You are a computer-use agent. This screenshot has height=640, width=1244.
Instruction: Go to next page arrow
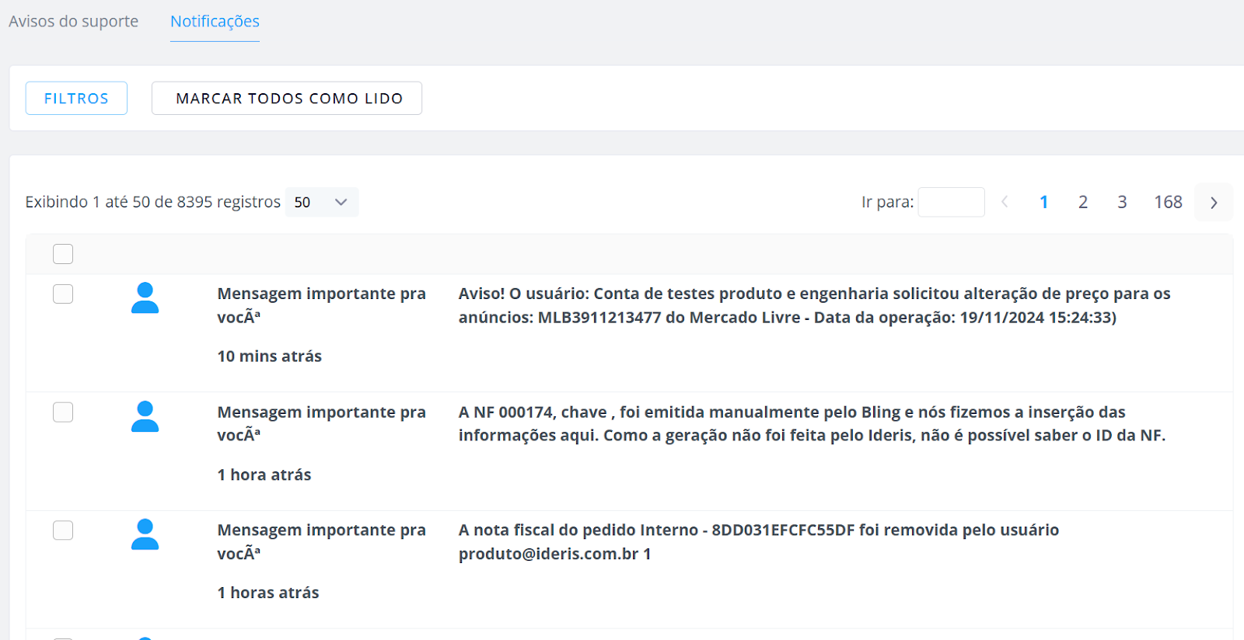[x=1214, y=202]
